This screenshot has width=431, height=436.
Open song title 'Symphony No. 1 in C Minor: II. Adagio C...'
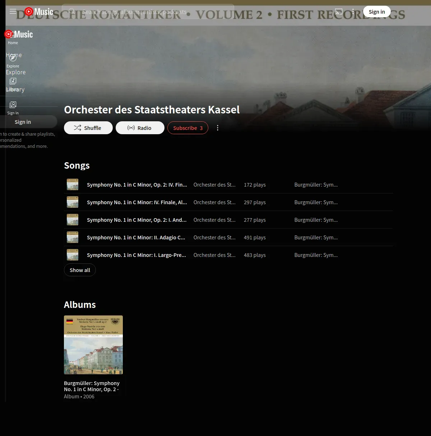136,238
